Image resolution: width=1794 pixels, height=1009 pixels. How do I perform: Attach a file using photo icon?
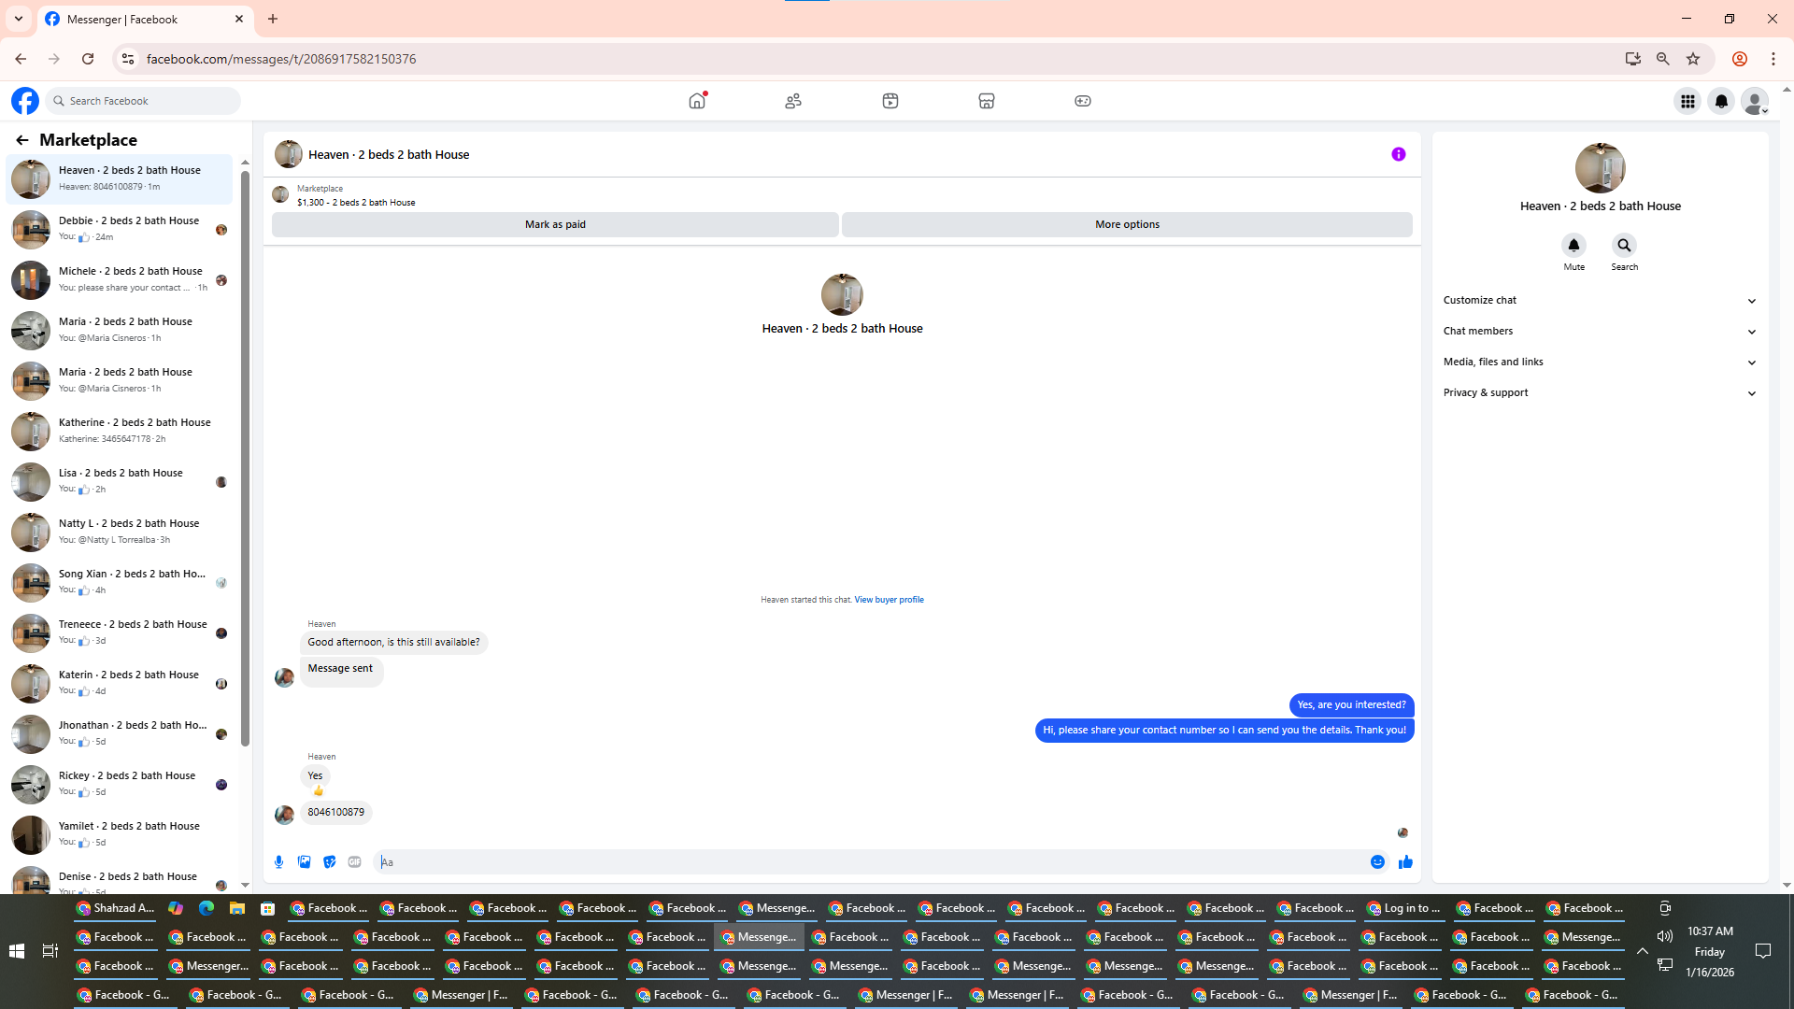tap(304, 862)
